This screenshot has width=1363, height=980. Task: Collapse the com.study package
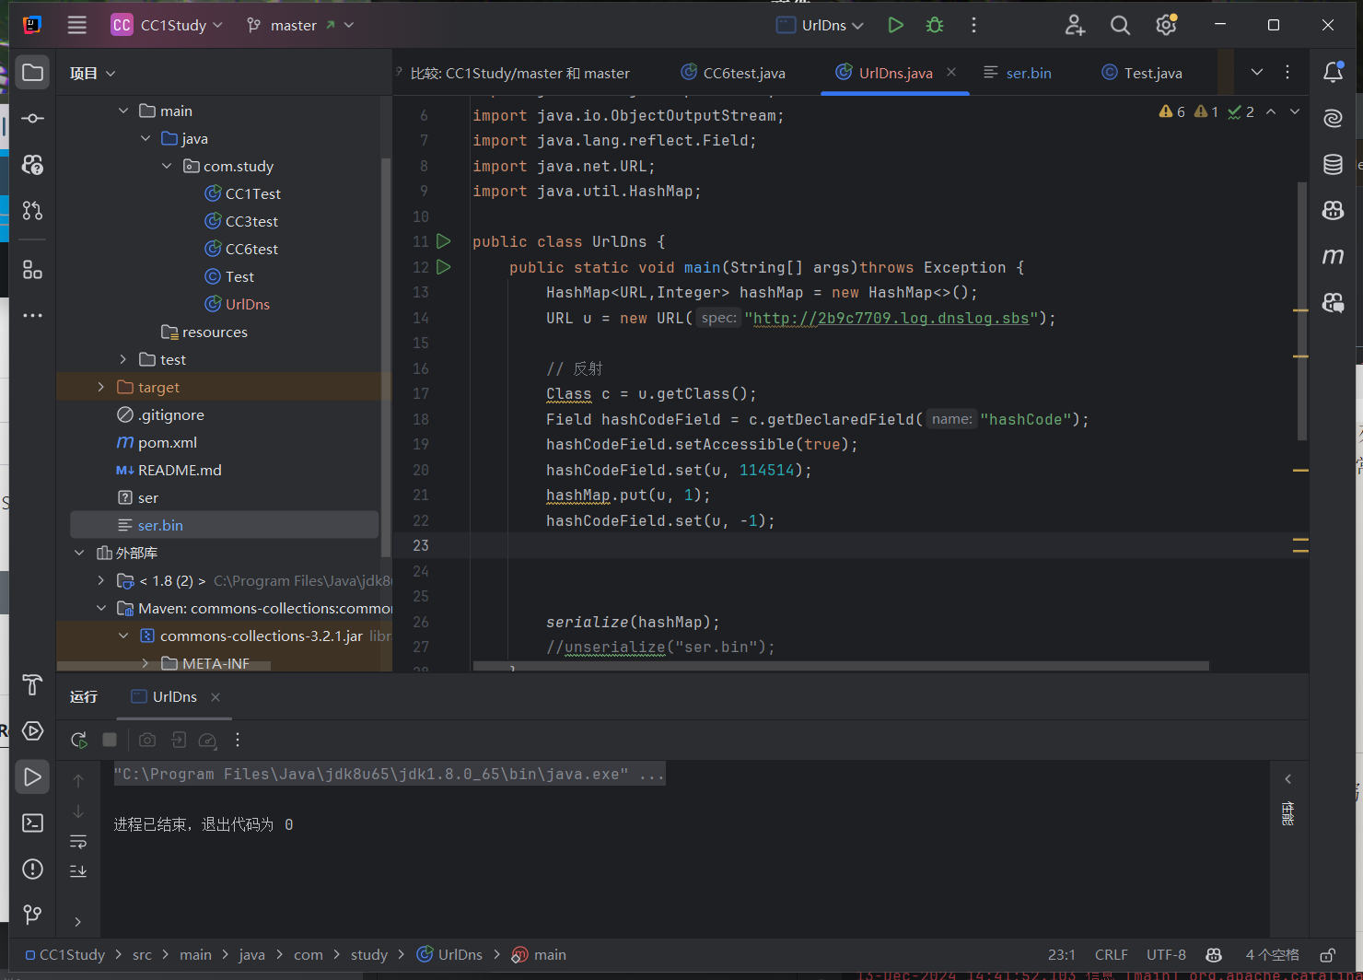(167, 166)
